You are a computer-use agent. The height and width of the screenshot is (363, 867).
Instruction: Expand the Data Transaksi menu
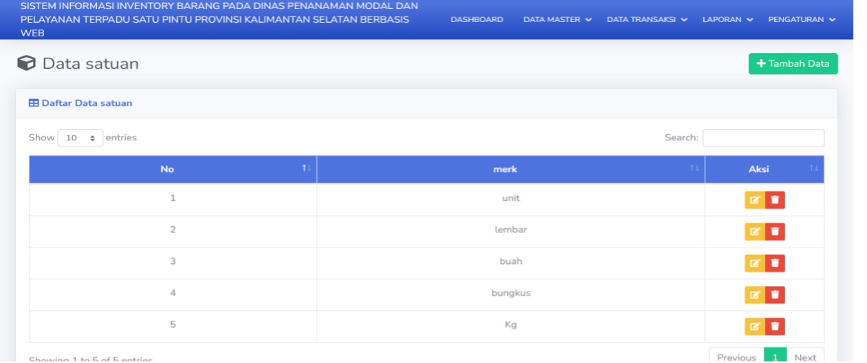click(x=646, y=19)
